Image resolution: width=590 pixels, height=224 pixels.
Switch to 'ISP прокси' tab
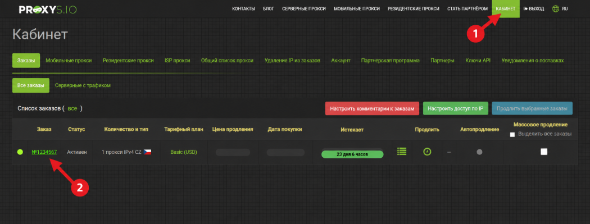(x=177, y=61)
